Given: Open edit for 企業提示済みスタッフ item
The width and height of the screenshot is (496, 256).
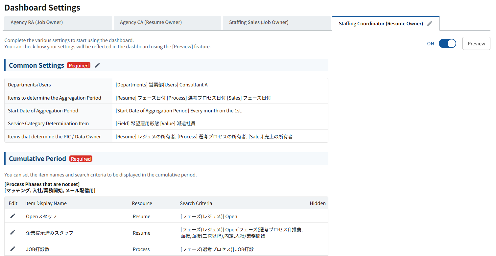Looking at the screenshot, I should tap(13, 232).
